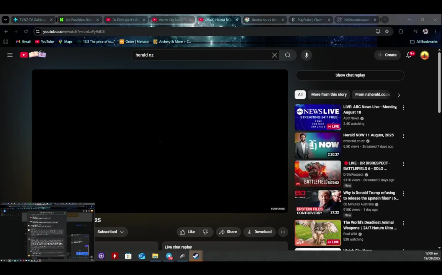Switch to Dr Disrespect's tab

click(126, 20)
